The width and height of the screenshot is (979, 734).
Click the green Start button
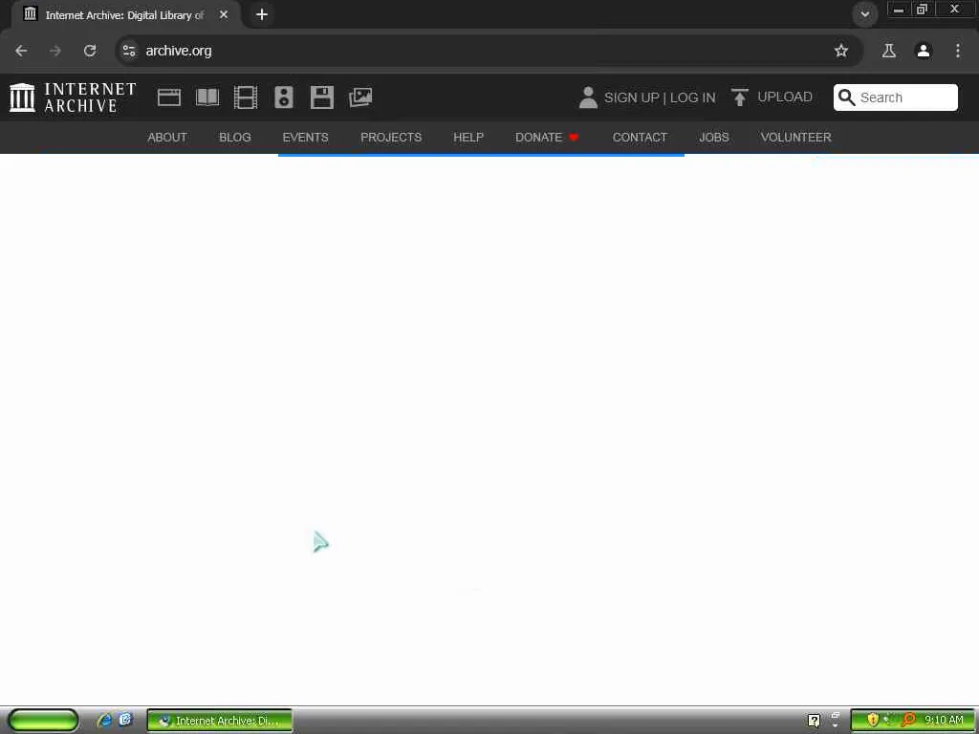43,721
